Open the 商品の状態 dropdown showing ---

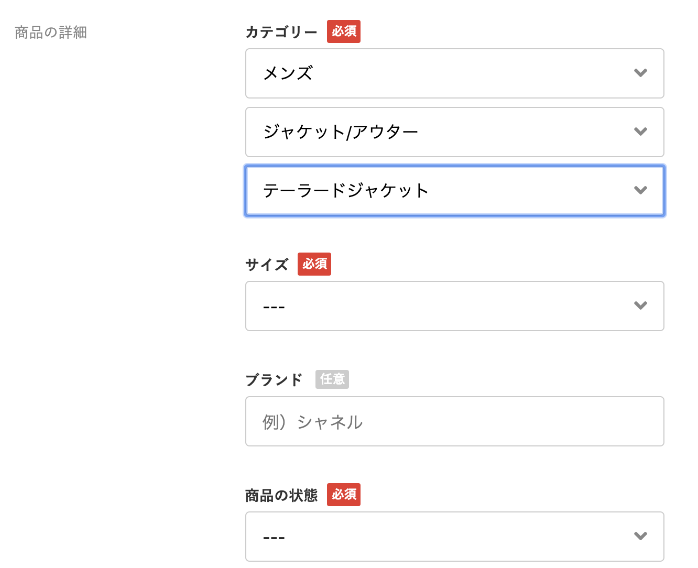(455, 537)
